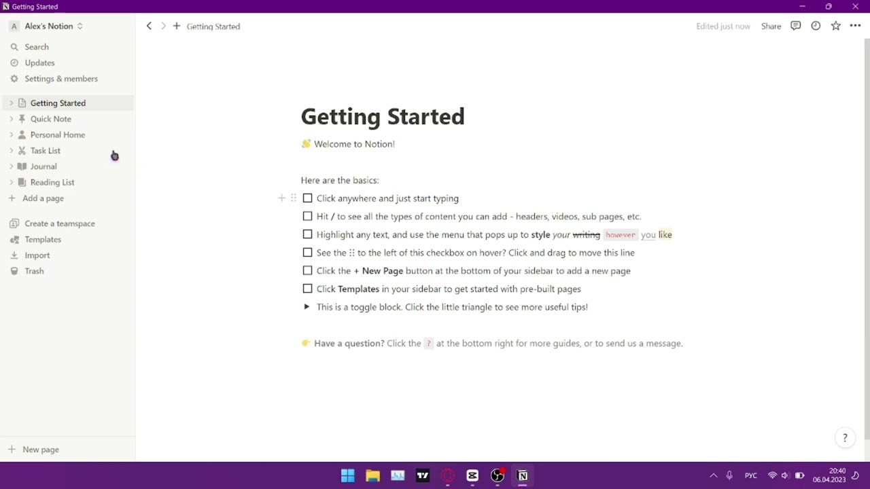Click the Journal book icon
This screenshot has width=870, height=489.
pyautogui.click(x=22, y=166)
